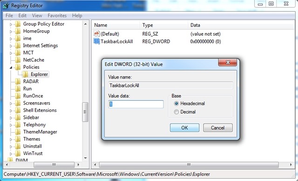Image resolution: width=298 pixels, height=181 pixels.
Task: Click the tree pane scroll up arrow
Action: click(85, 24)
